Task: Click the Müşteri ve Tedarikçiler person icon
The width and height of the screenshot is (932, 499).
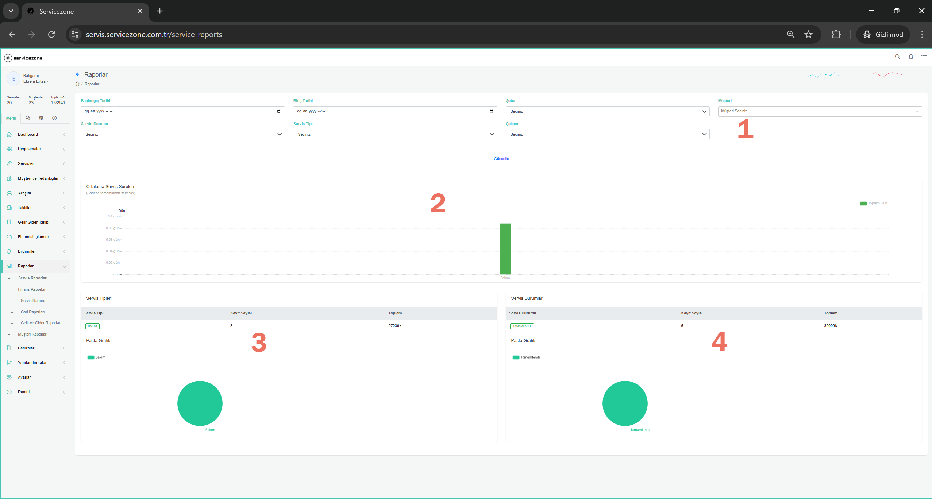Action: [9, 178]
